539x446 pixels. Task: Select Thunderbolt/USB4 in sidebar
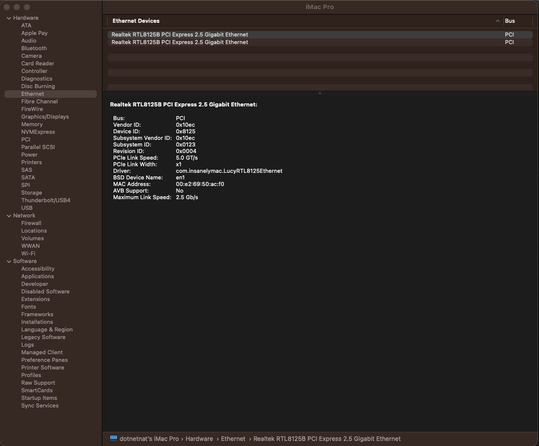click(46, 200)
